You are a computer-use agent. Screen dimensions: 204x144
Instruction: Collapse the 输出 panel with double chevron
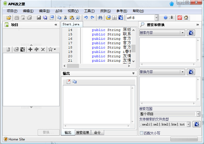point(133,73)
